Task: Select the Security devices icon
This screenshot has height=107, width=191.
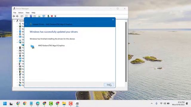Action: coord(20,72)
